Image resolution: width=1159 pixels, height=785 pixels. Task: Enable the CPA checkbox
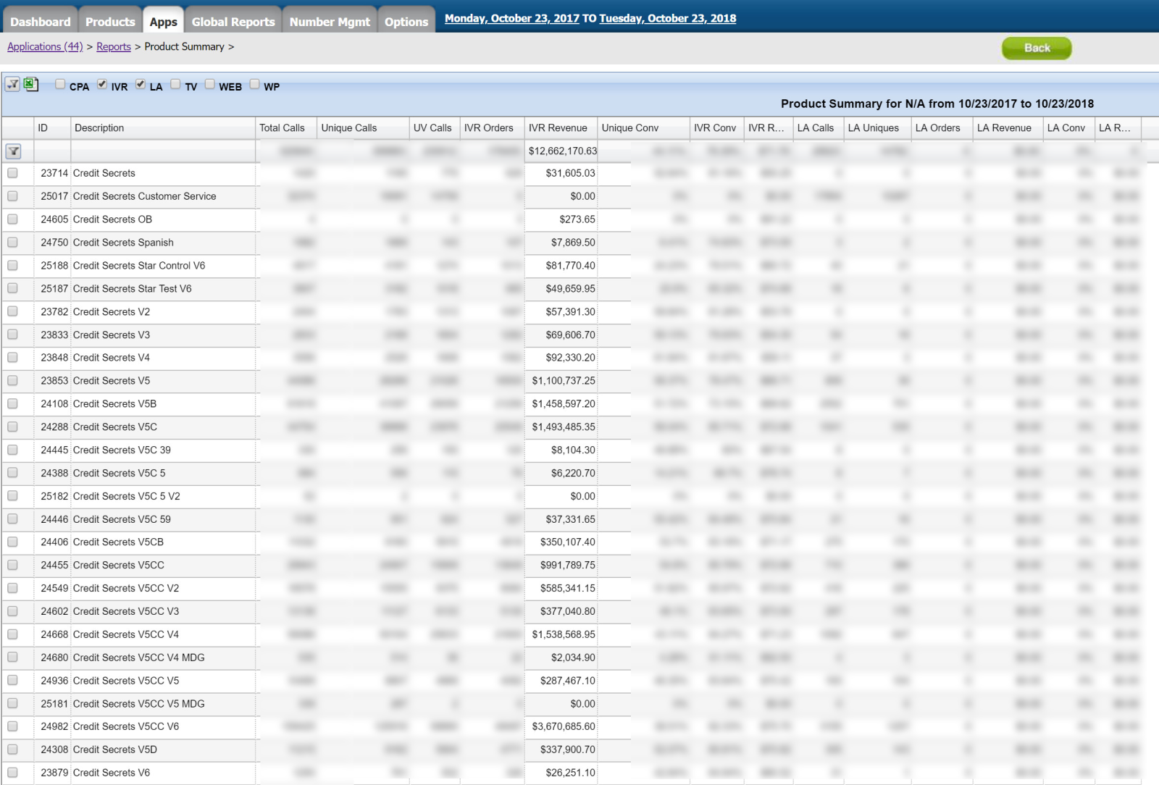point(60,84)
